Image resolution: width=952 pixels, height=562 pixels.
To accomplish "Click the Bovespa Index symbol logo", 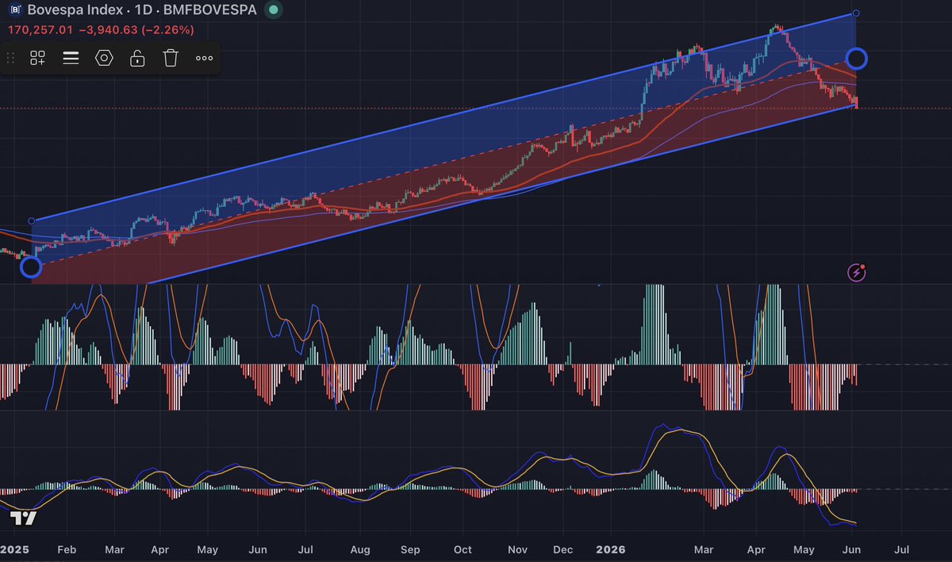I will pyautogui.click(x=14, y=11).
